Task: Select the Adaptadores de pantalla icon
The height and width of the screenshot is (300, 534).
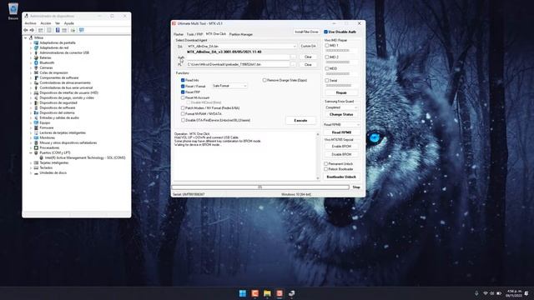Action: pyautogui.click(x=36, y=42)
